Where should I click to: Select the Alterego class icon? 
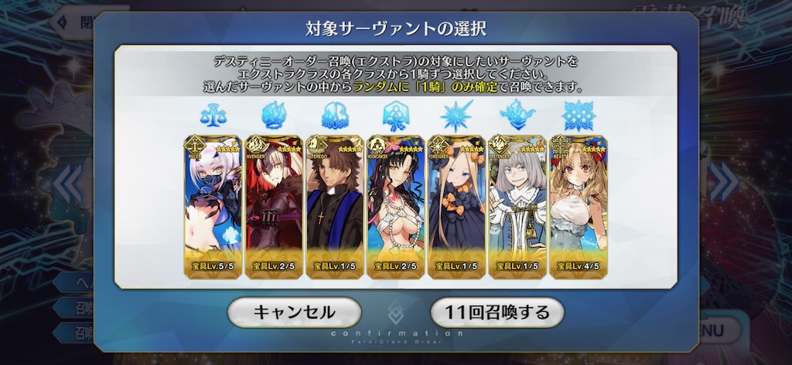tap(335, 115)
